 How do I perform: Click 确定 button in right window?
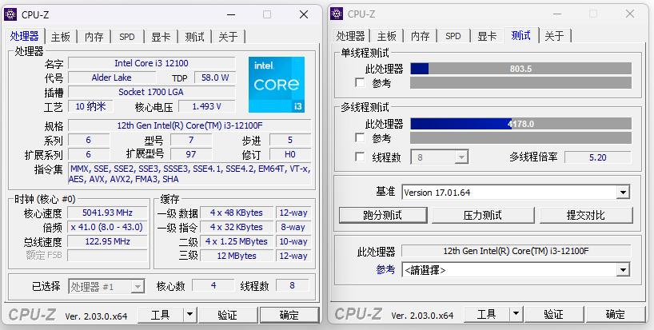[x=616, y=314]
